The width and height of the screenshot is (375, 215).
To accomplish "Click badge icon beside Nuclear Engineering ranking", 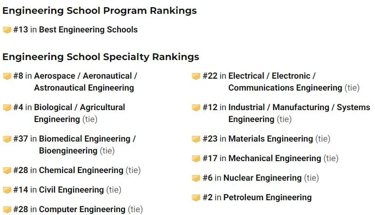I will coord(196,178).
